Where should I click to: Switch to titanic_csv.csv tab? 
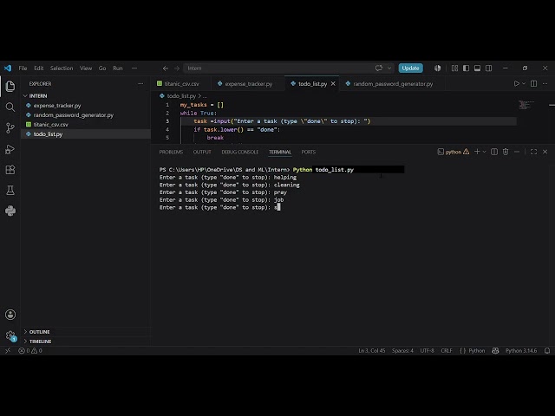181,84
